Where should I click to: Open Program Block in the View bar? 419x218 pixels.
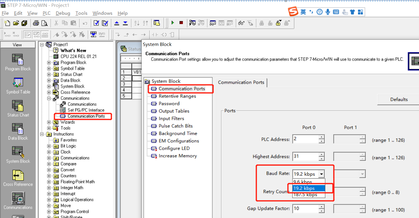[18, 62]
